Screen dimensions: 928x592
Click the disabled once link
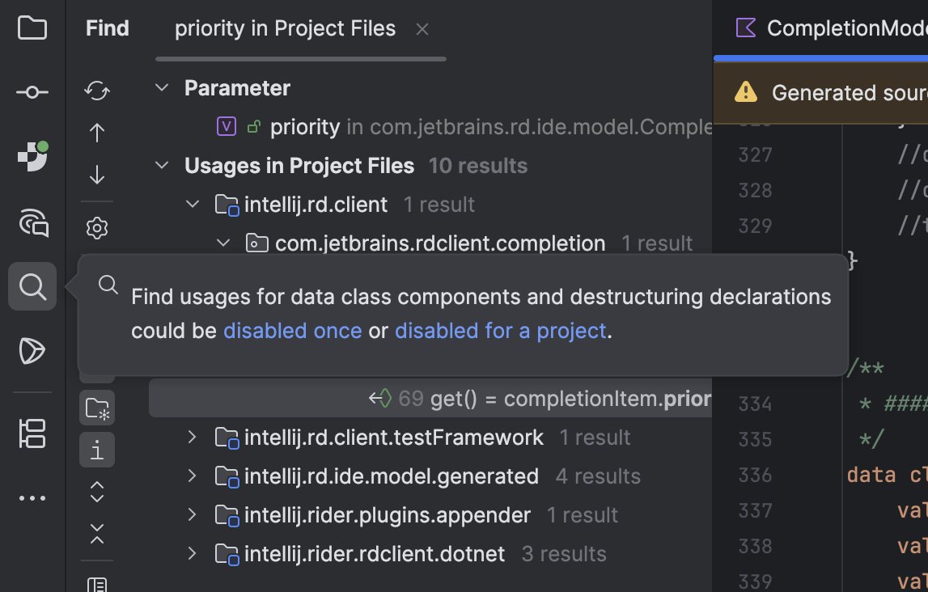click(x=292, y=330)
